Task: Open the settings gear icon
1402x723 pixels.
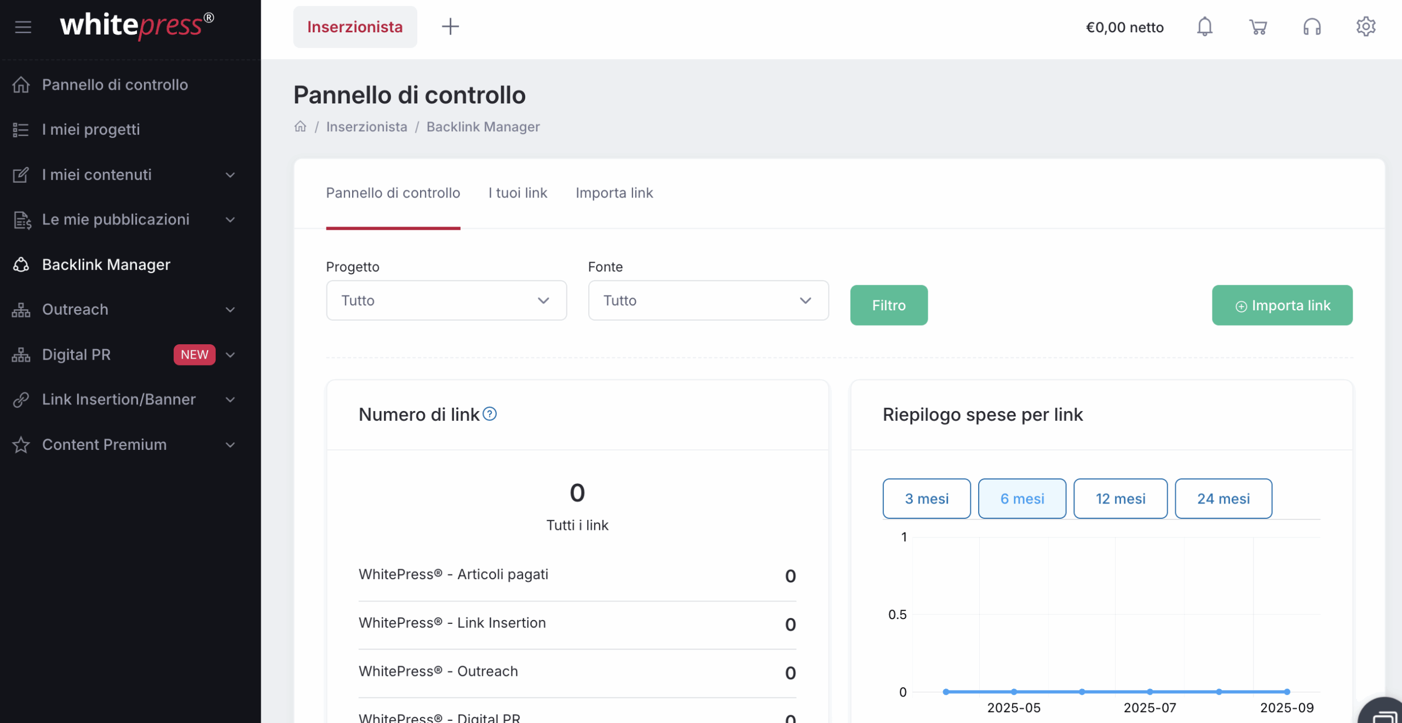Action: [x=1365, y=27]
